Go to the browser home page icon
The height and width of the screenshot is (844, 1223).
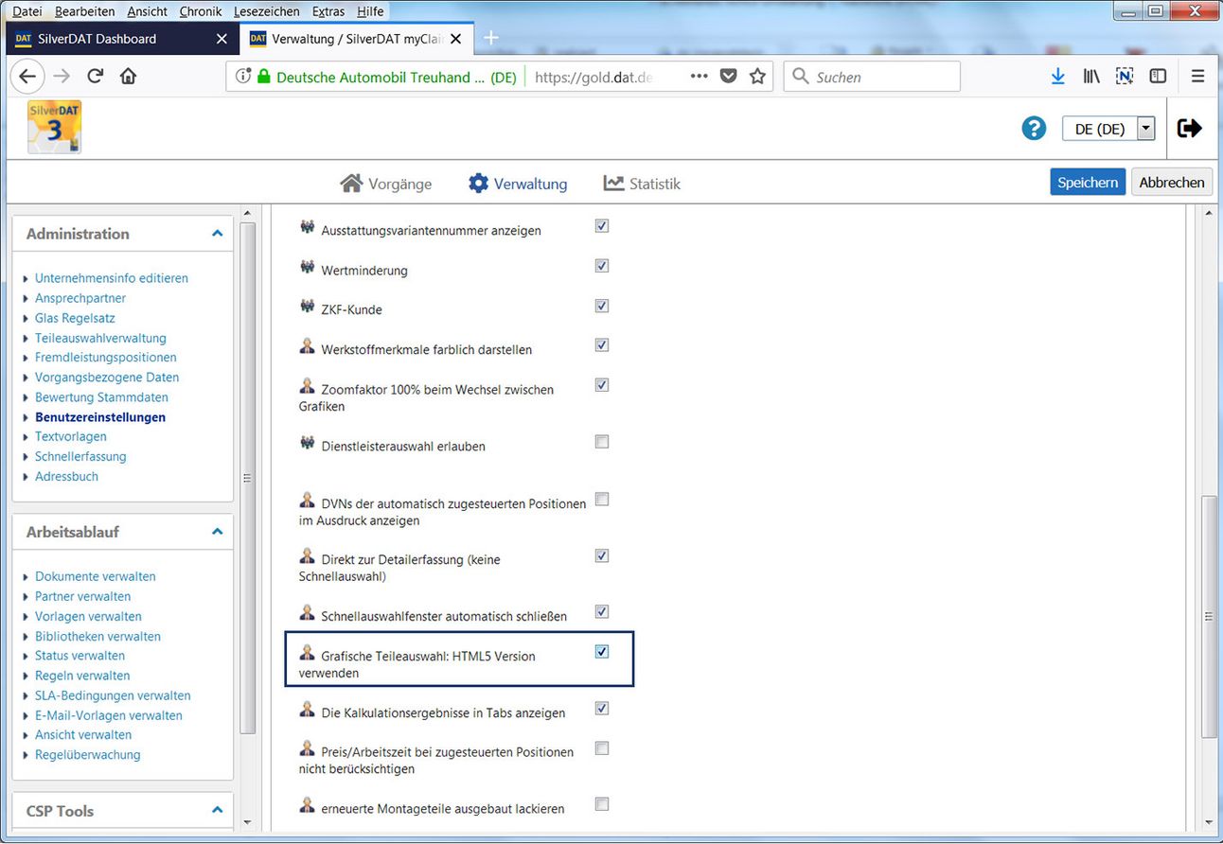pyautogui.click(x=129, y=77)
